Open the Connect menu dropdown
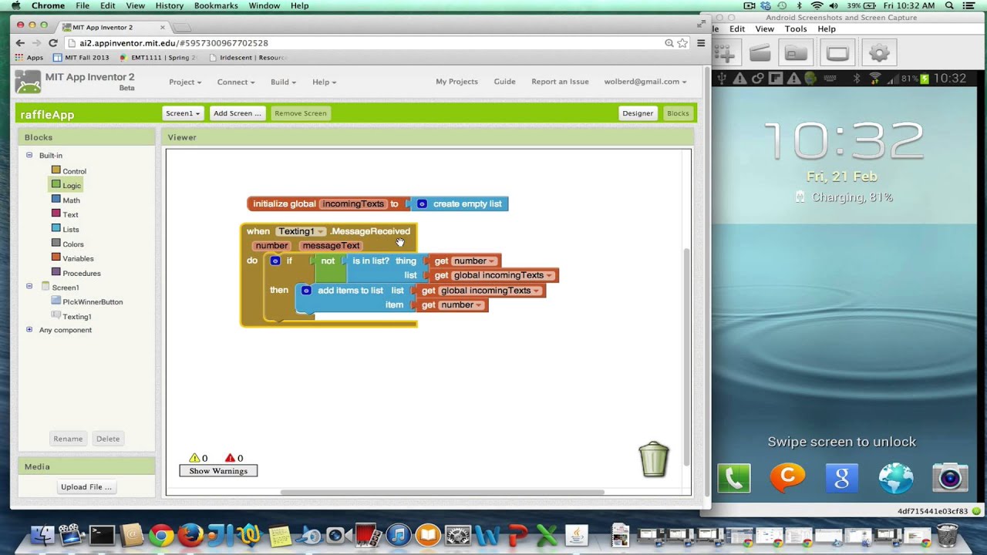The width and height of the screenshot is (987, 555). click(x=235, y=82)
